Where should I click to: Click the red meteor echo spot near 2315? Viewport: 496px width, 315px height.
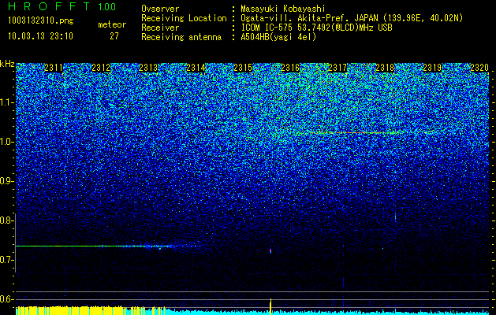point(270,251)
